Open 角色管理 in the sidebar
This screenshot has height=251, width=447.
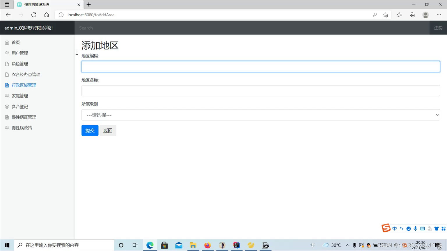(20, 64)
